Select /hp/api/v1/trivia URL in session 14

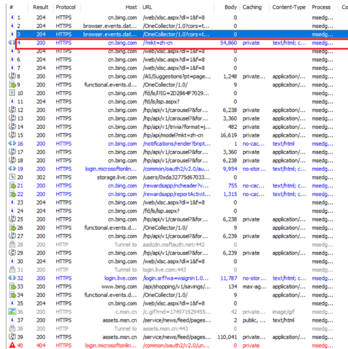(x=177, y=127)
